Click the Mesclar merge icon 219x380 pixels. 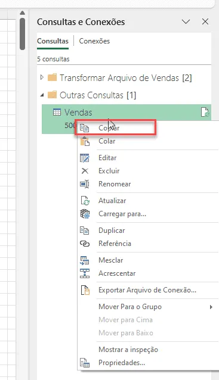pyautogui.click(x=85, y=260)
